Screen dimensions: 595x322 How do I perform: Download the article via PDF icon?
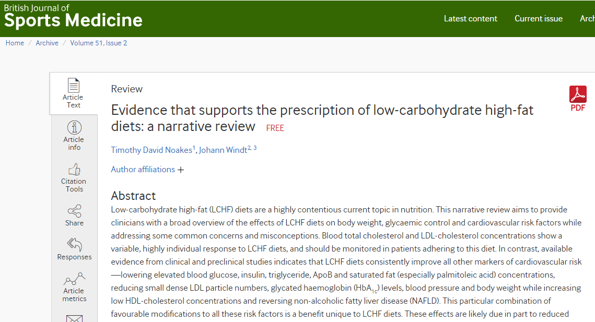pos(578,99)
